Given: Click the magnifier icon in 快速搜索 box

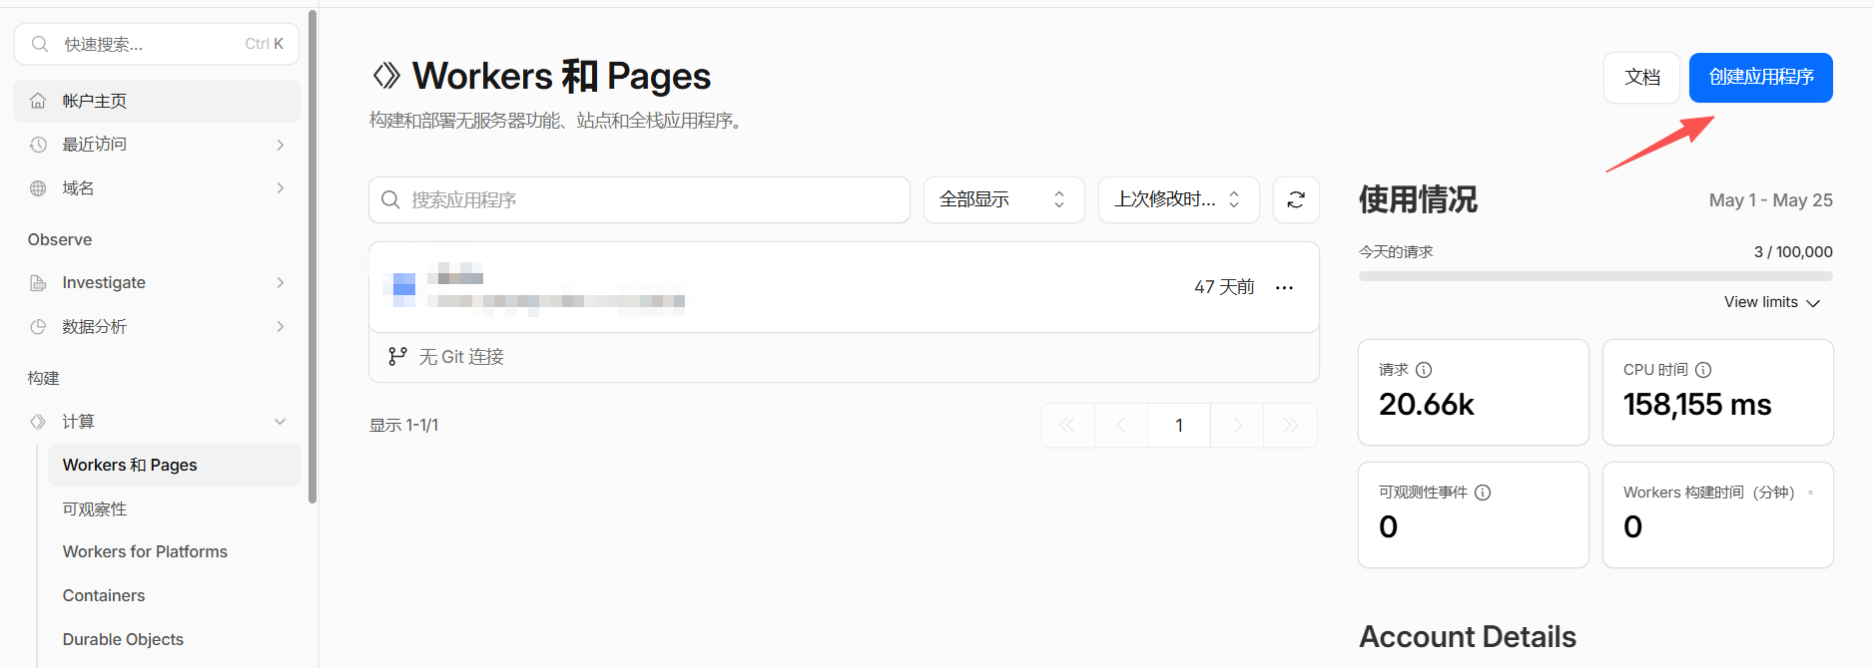Looking at the screenshot, I should click(x=40, y=44).
